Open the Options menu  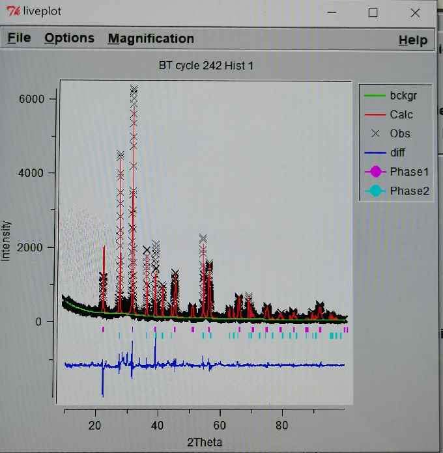click(69, 38)
